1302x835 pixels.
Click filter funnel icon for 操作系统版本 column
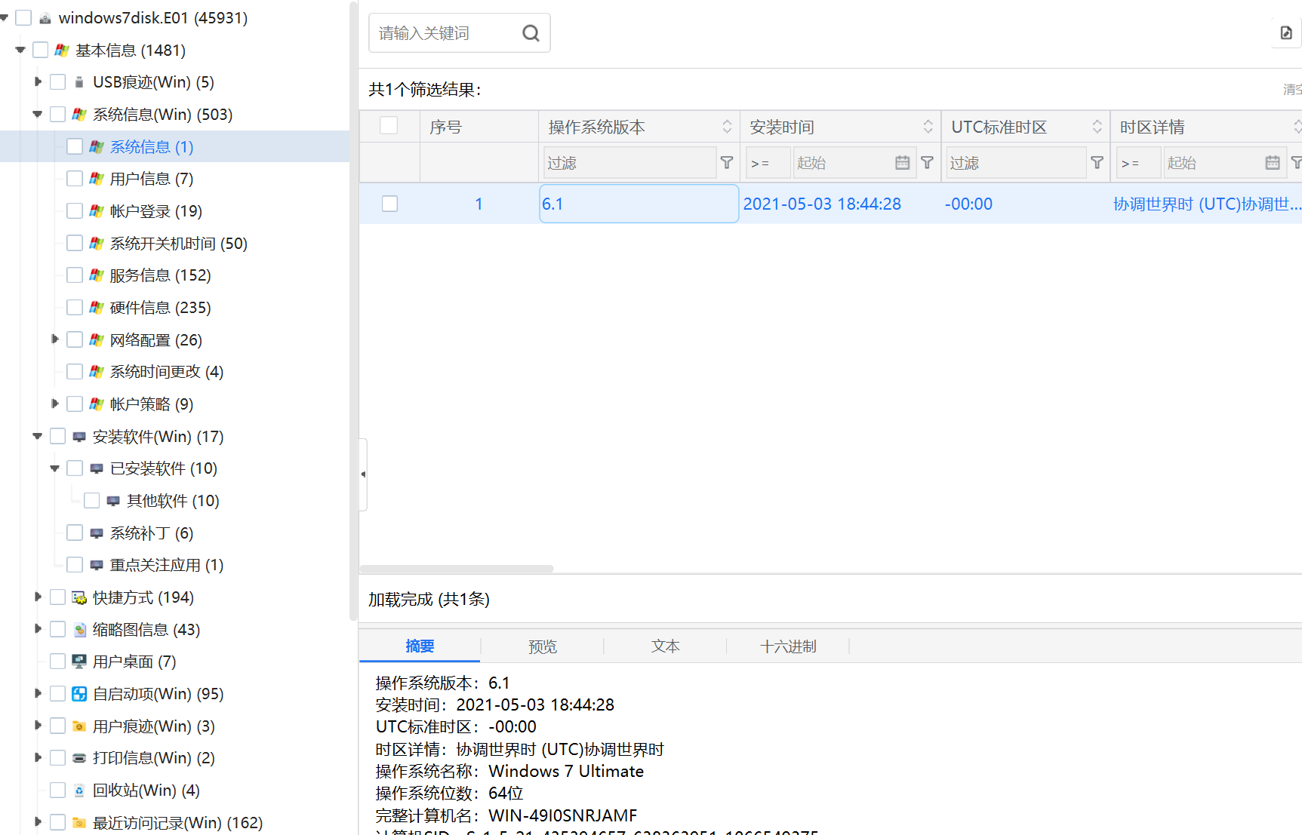pos(727,162)
